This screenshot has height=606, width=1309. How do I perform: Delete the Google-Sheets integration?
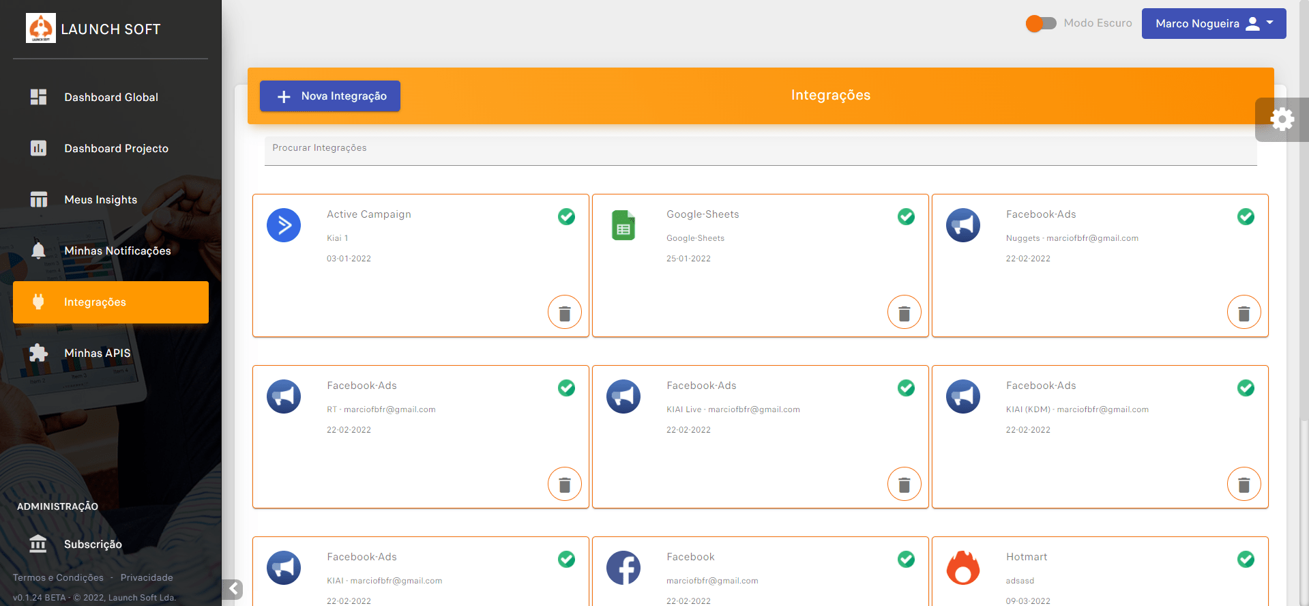tap(904, 313)
